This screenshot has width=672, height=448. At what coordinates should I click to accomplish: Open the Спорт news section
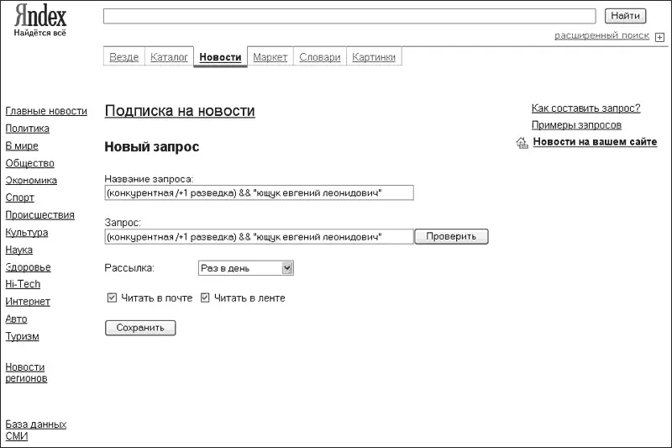point(19,198)
